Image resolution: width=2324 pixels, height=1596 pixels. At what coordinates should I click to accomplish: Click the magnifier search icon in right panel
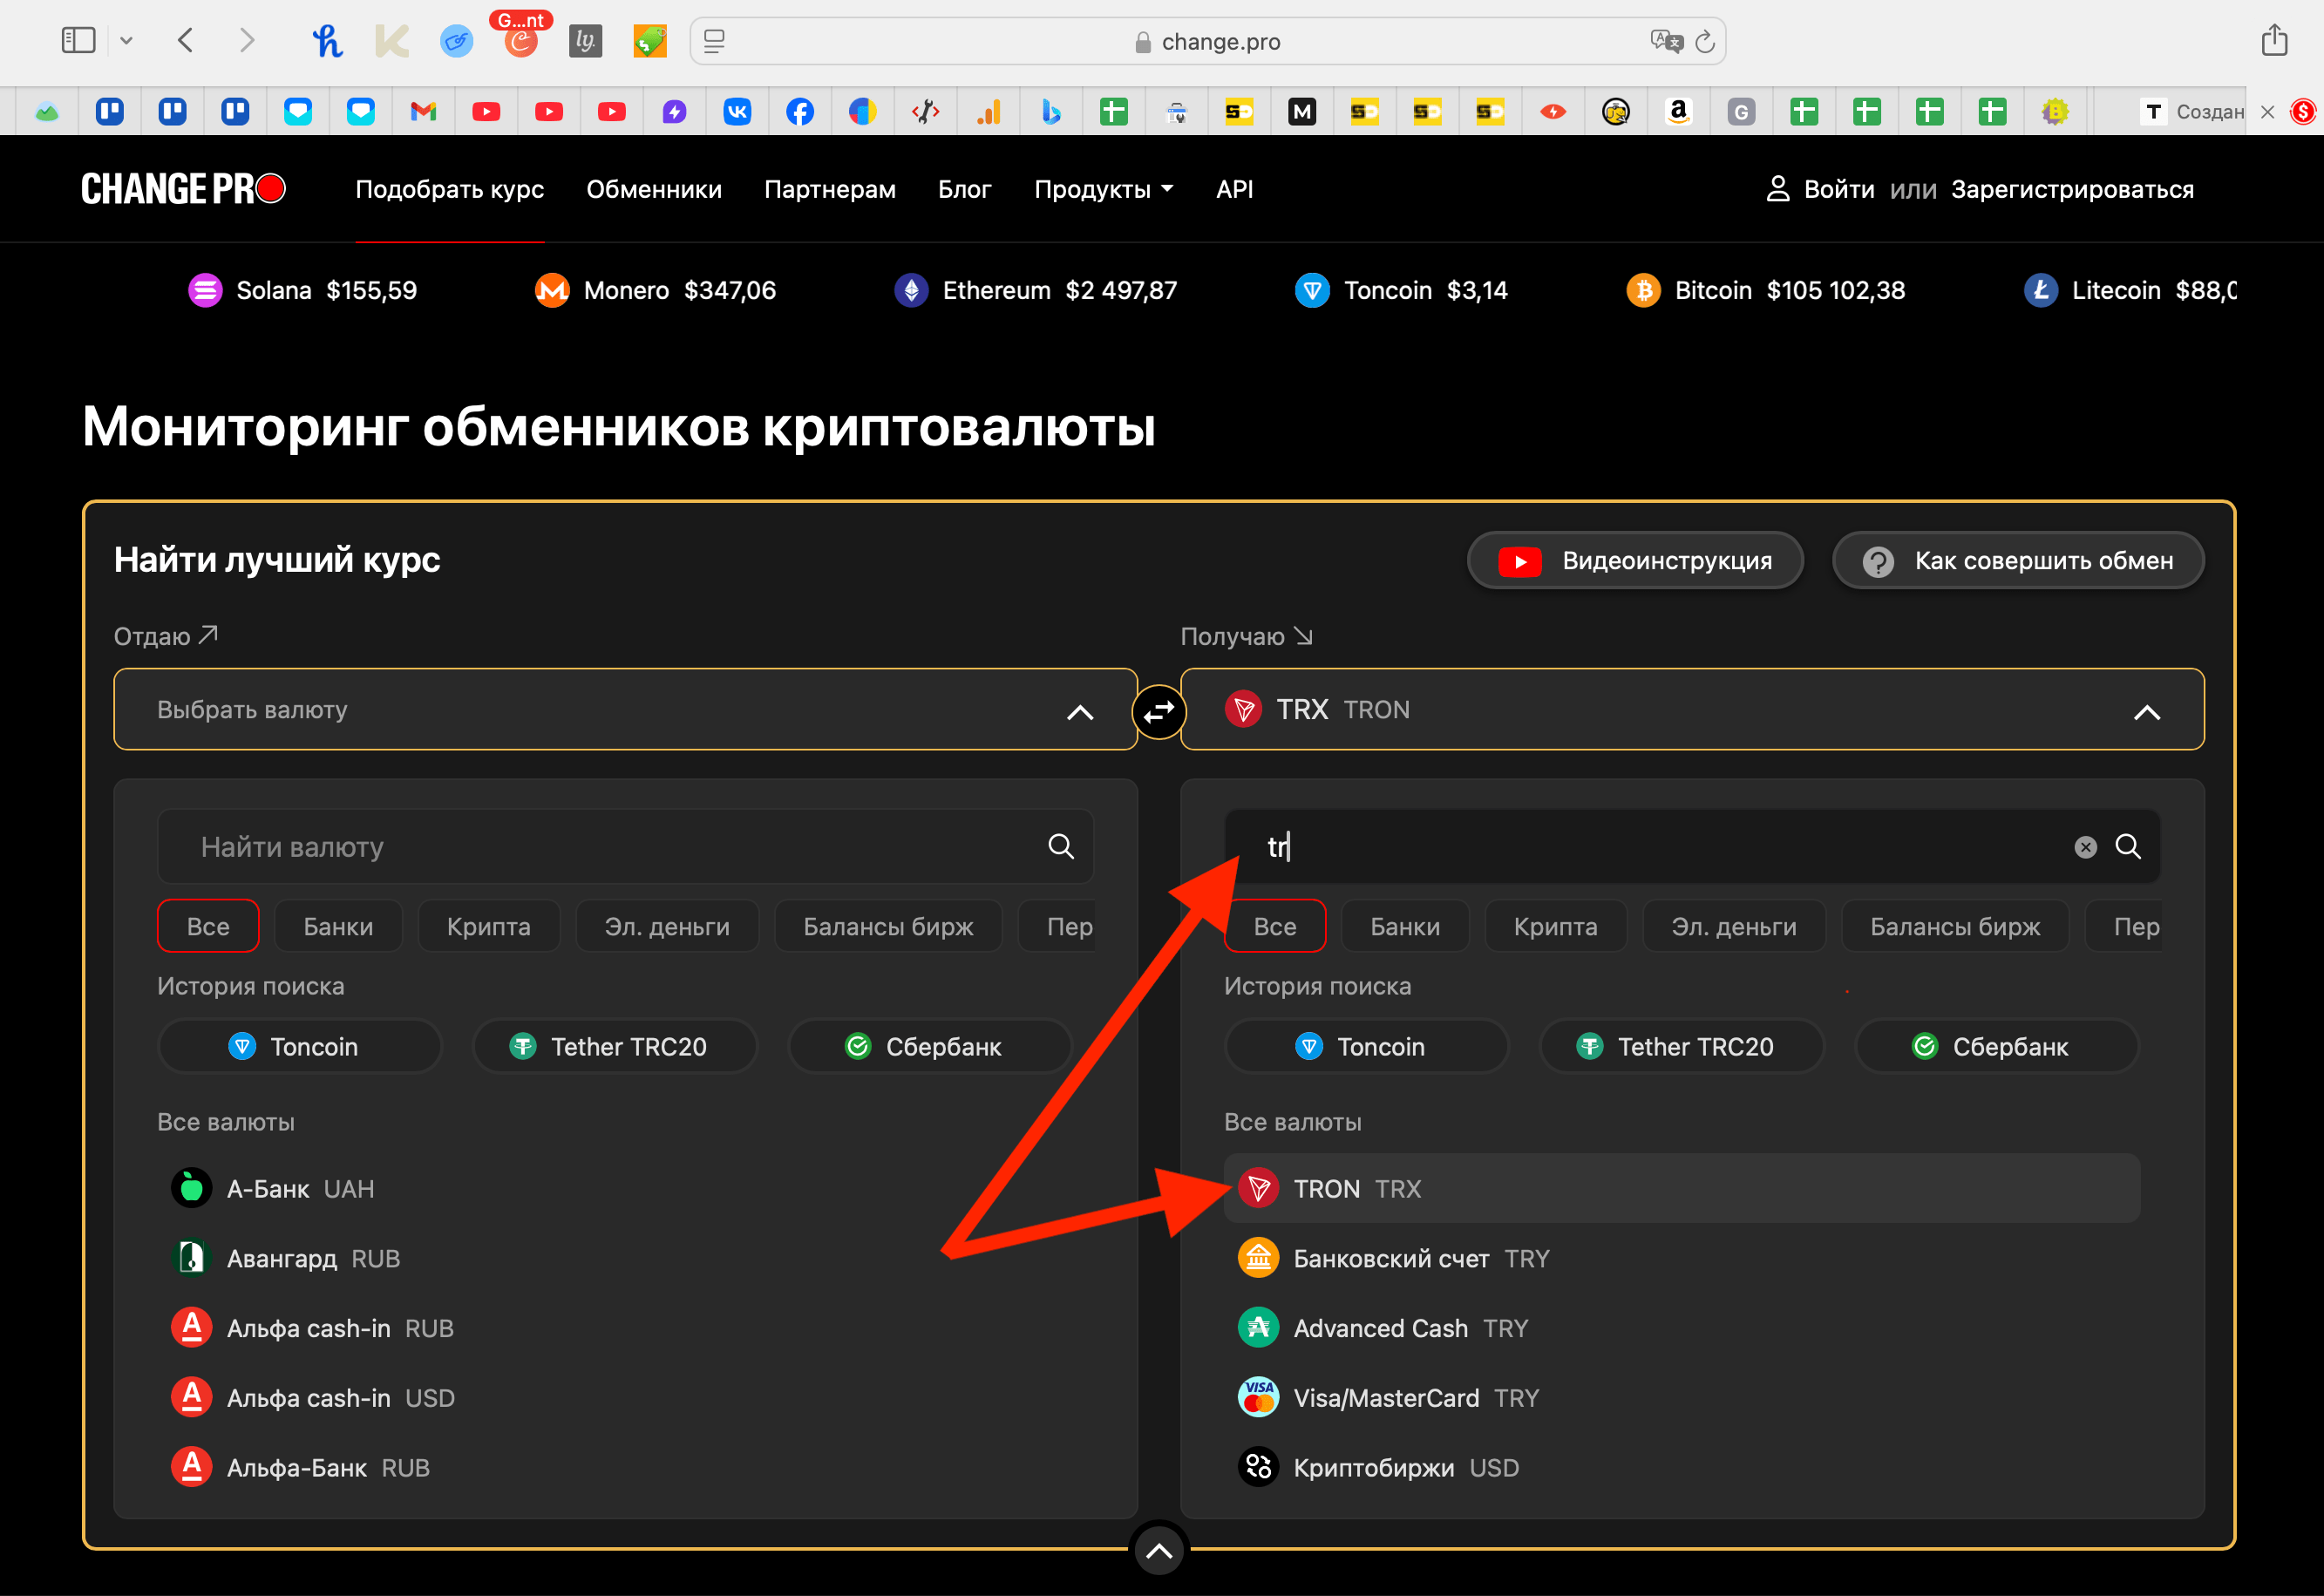coord(2130,846)
